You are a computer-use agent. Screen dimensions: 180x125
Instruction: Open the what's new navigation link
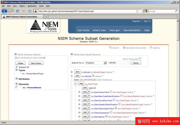coord(99,30)
